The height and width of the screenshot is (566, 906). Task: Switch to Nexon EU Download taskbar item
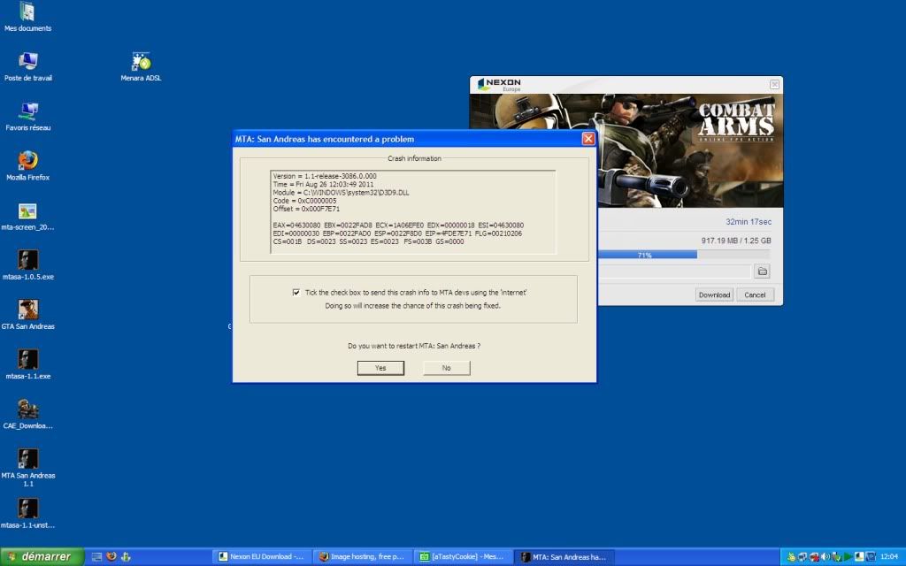(262, 557)
